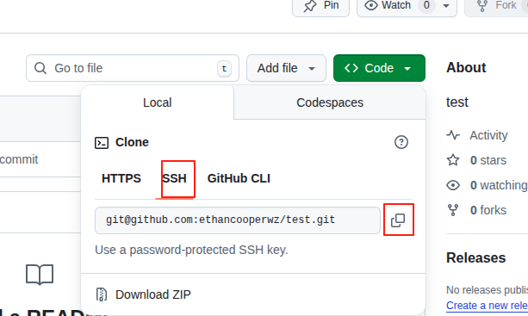Click the Watch button label

[396, 5]
